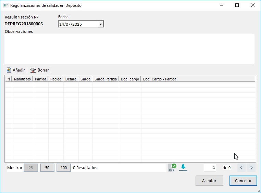Image resolution: width=261 pixels, height=193 pixels.
Task: Export results to XLS file
Action: coord(172,167)
